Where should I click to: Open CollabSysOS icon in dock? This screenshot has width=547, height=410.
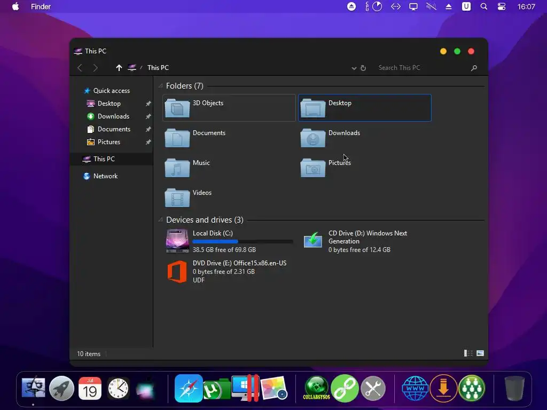click(x=316, y=388)
